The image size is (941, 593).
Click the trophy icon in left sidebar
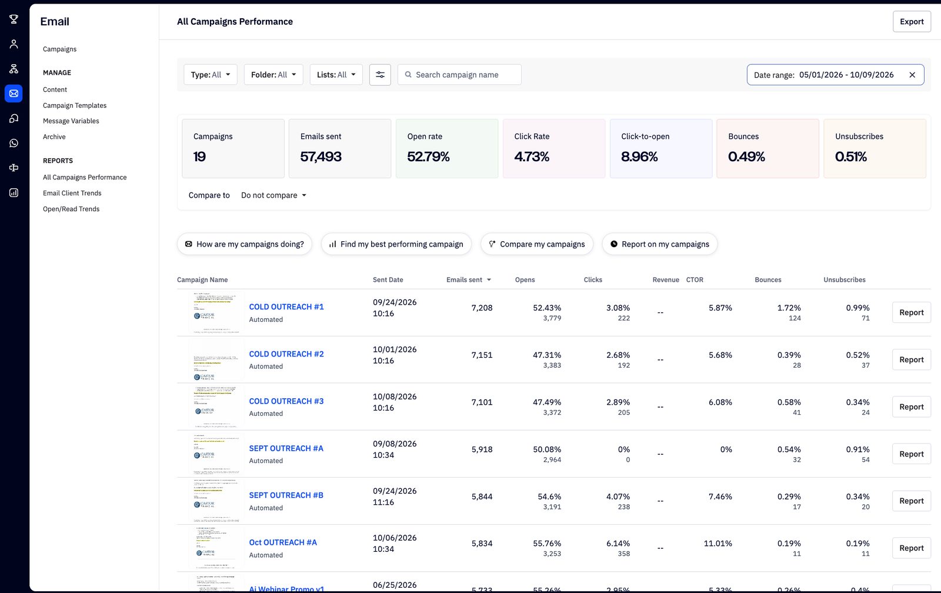click(x=14, y=19)
